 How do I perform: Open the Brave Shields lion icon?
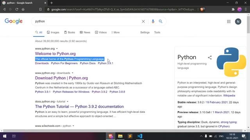[202, 9]
